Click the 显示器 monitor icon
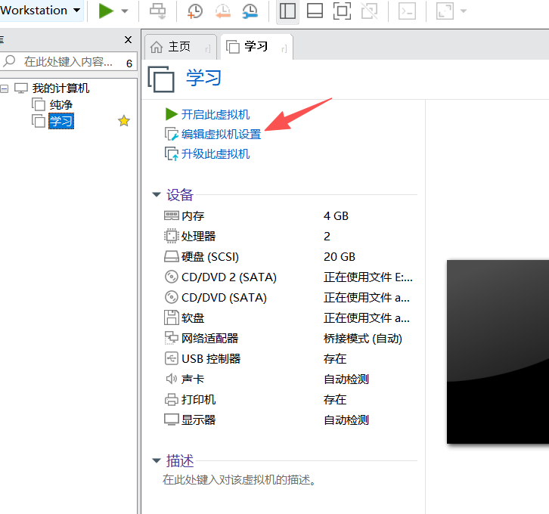The height and width of the screenshot is (514, 549). coord(172,420)
